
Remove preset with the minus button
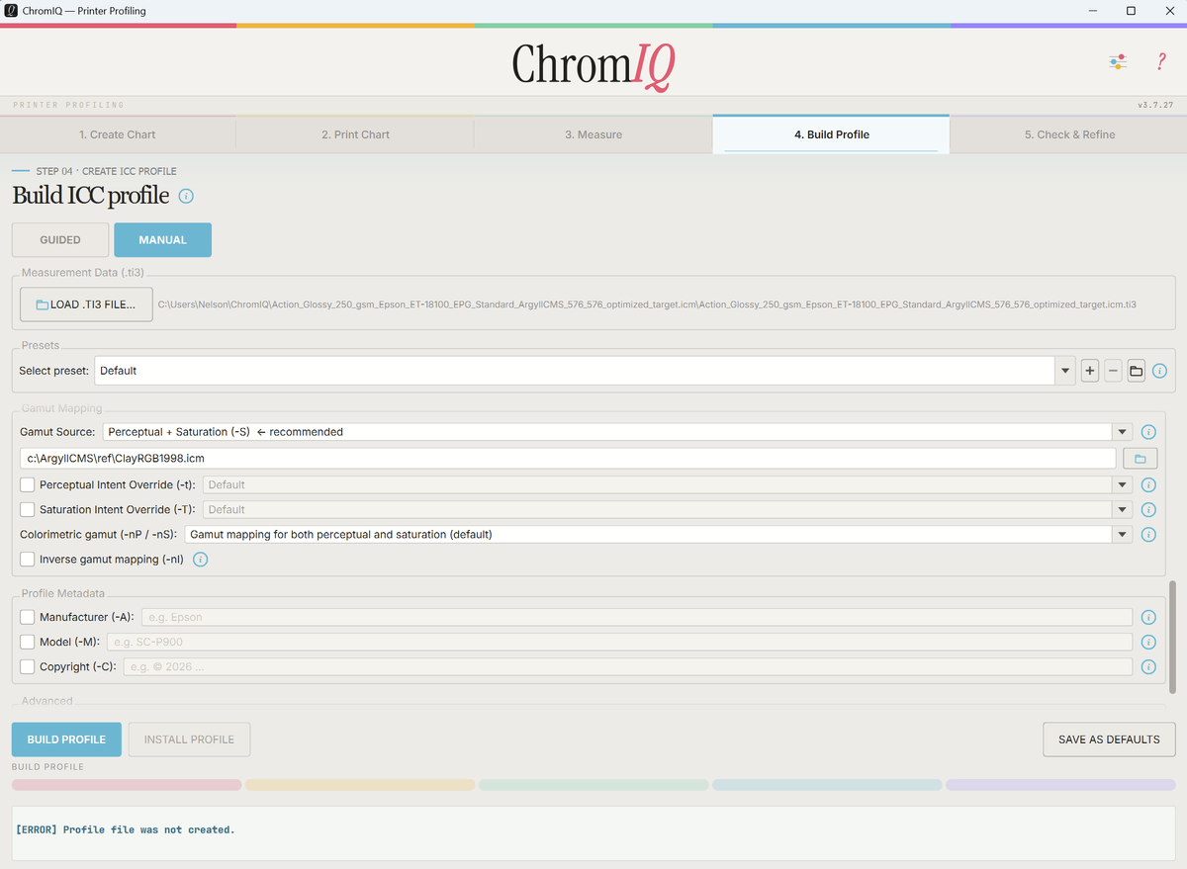click(x=1113, y=371)
